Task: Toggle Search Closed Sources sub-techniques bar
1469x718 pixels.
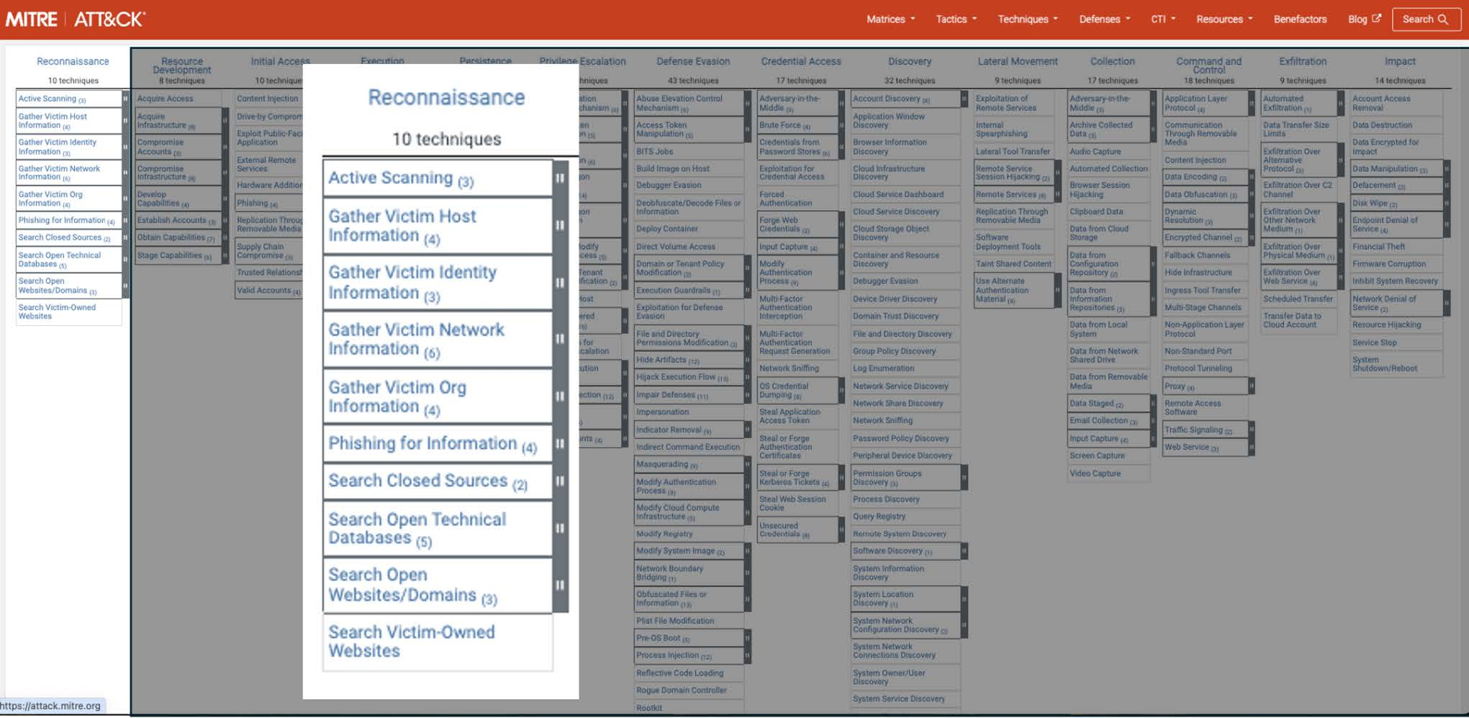Action: tap(560, 481)
